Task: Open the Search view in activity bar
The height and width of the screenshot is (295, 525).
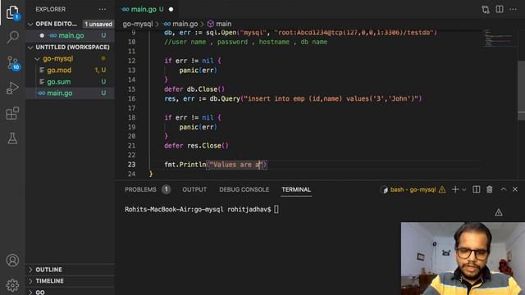Action: (x=12, y=37)
